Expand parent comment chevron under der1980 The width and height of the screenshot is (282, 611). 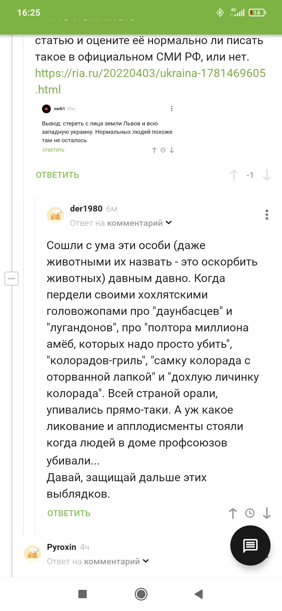(169, 223)
